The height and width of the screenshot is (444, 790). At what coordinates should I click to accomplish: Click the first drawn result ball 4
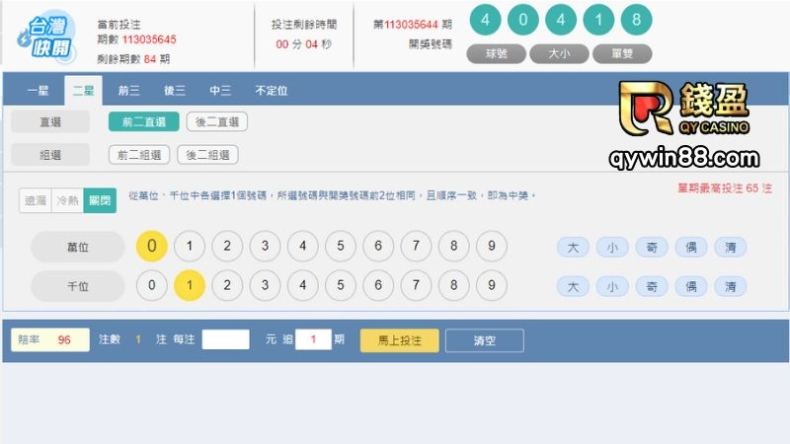pos(485,20)
